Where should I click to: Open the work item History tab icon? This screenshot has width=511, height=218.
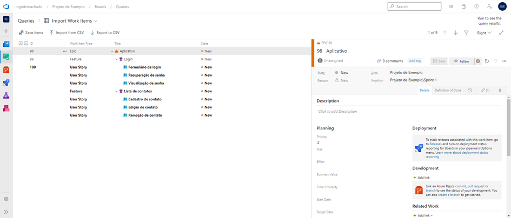(470, 90)
